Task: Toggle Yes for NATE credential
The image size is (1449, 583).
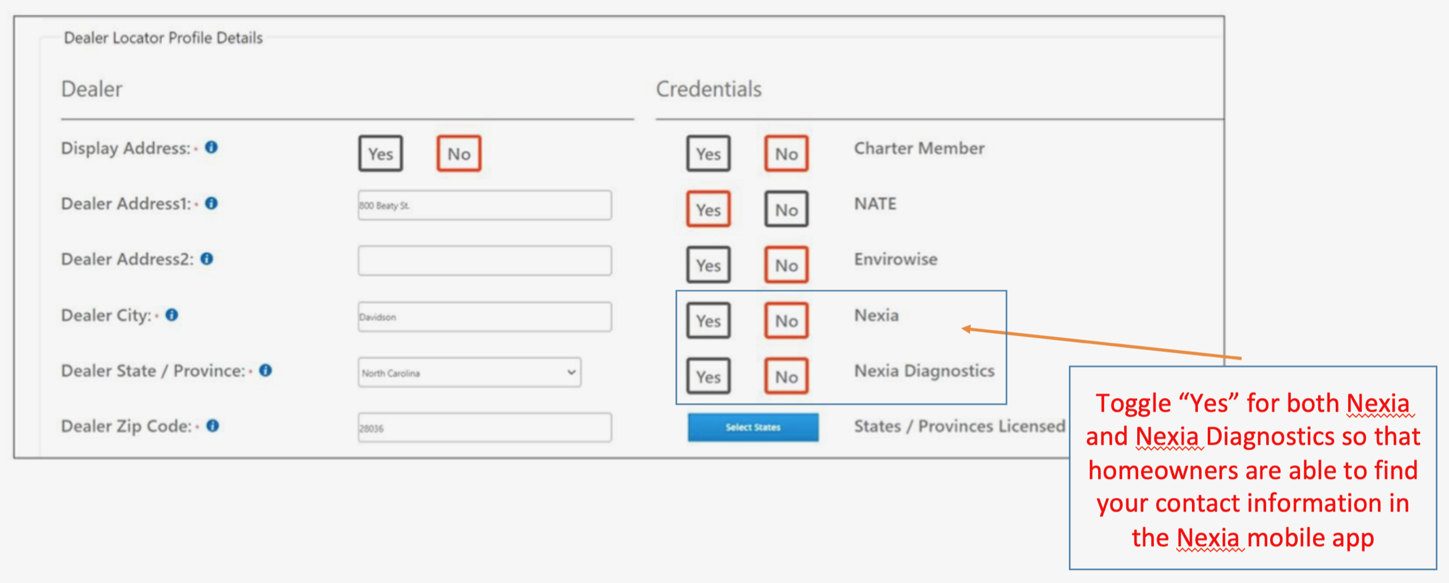Action: click(708, 209)
